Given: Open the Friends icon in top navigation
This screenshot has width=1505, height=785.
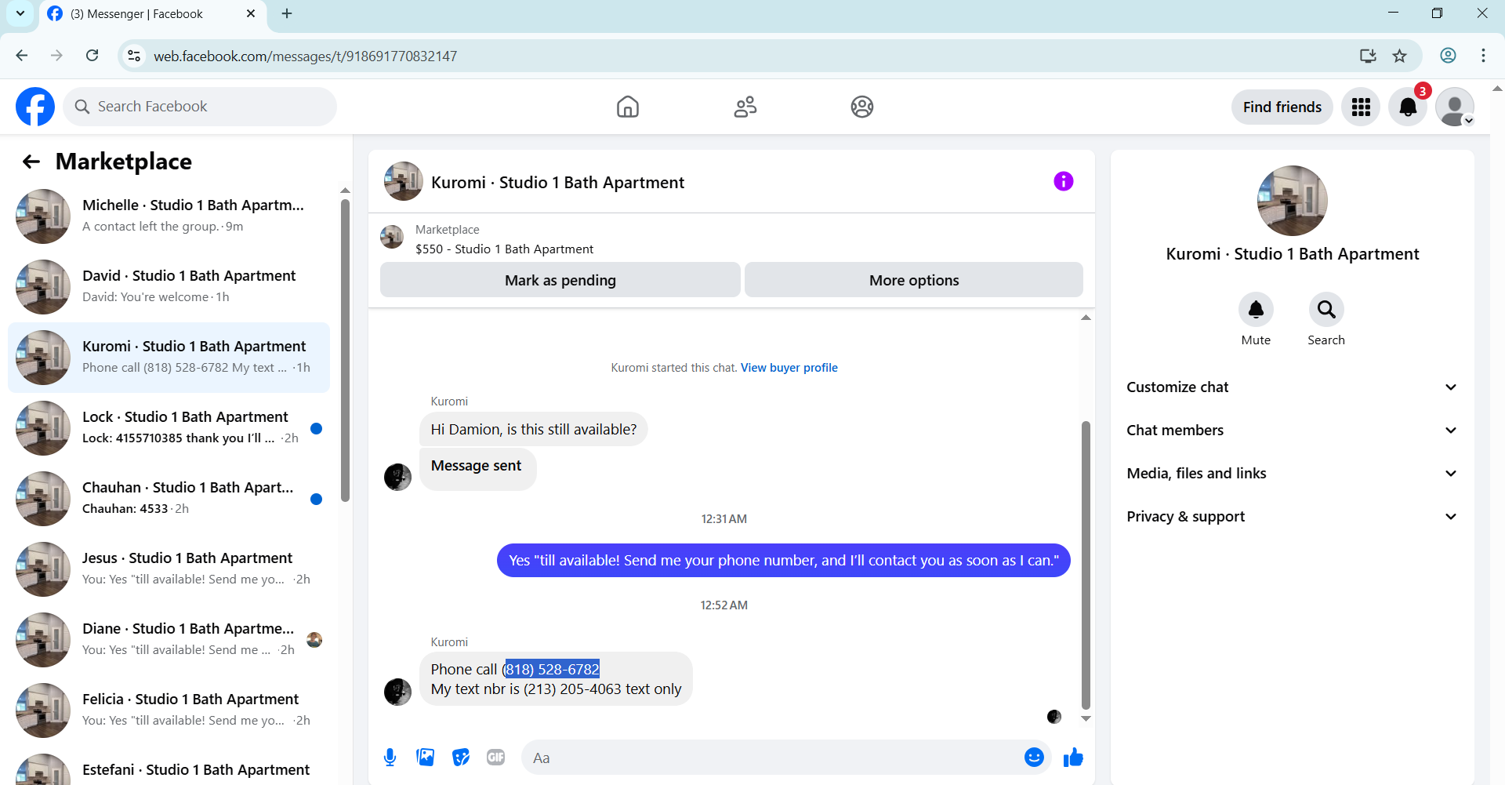Looking at the screenshot, I should [x=745, y=107].
